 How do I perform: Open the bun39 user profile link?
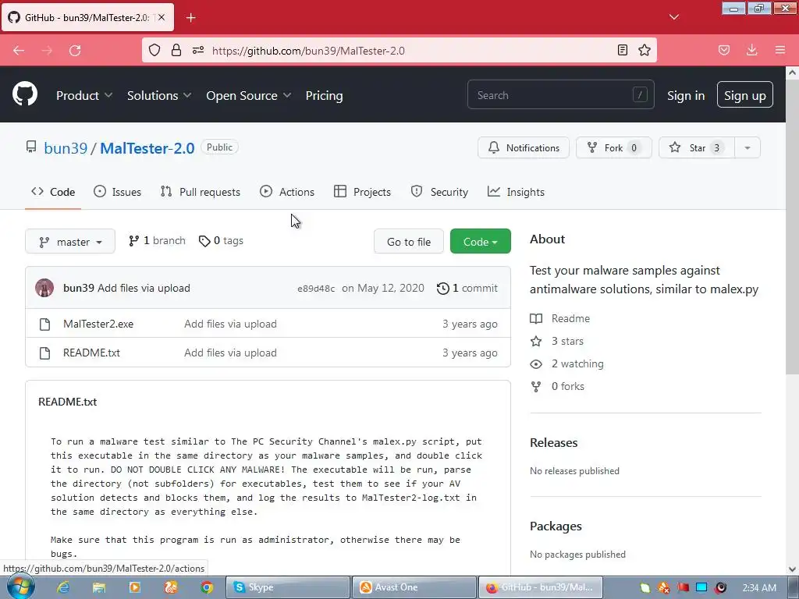tap(66, 147)
